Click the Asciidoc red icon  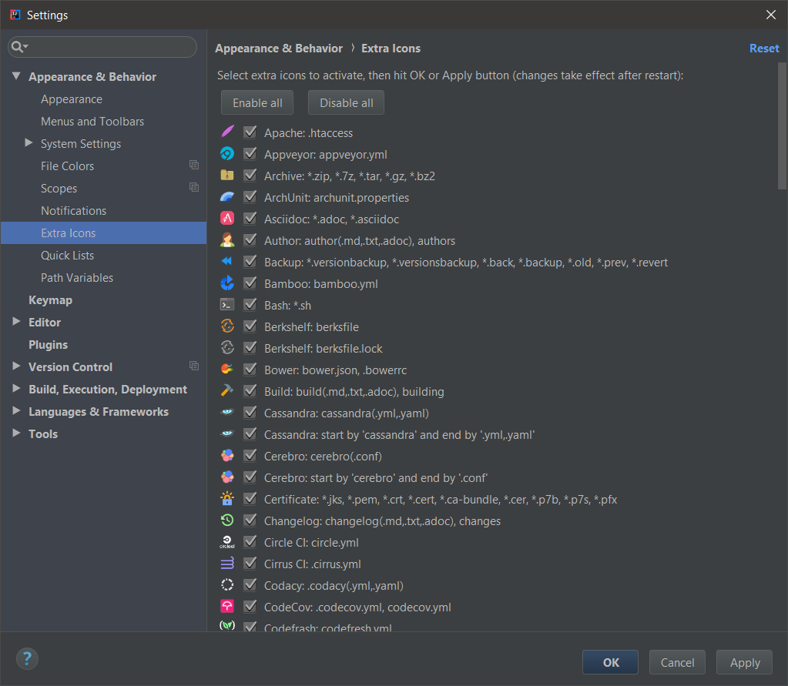(227, 219)
